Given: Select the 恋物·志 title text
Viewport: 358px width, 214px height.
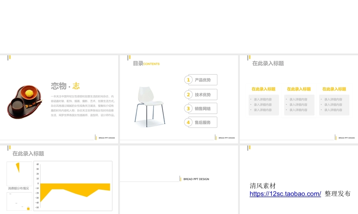Looking at the screenshot, I should tap(65, 86).
